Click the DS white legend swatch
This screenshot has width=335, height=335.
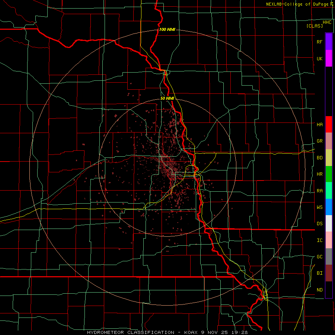click(329, 223)
